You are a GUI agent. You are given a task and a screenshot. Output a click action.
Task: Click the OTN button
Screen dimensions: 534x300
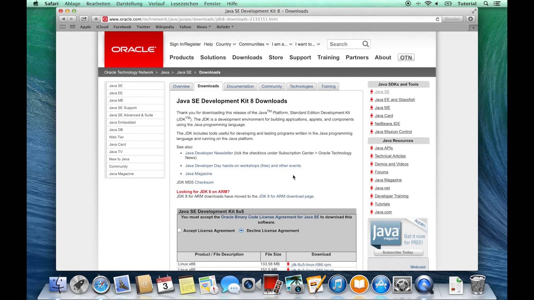pyautogui.click(x=406, y=57)
